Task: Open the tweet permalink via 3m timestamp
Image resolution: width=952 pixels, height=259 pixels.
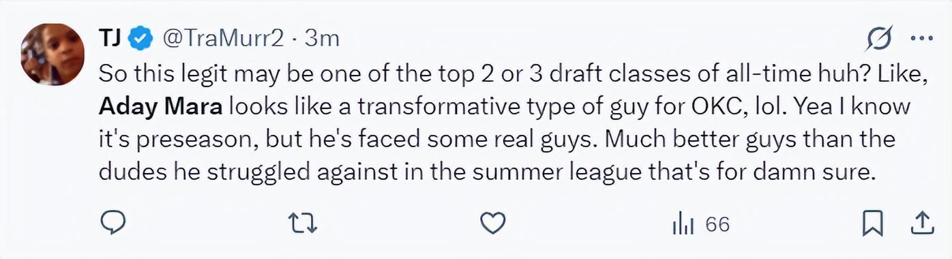Action: pyautogui.click(x=322, y=40)
